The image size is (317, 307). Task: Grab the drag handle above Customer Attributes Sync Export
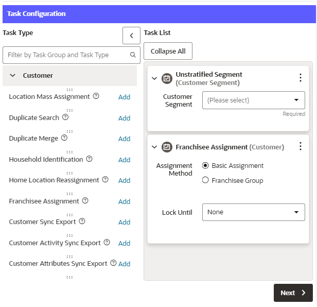[69, 257]
